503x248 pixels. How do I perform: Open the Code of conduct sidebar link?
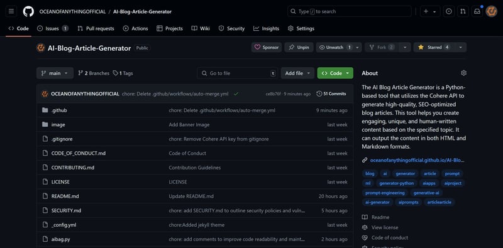tap(385, 238)
